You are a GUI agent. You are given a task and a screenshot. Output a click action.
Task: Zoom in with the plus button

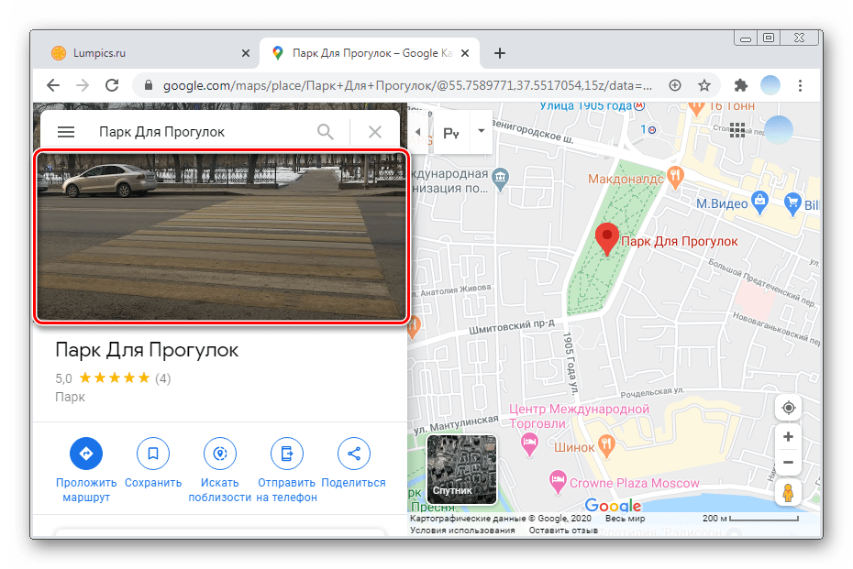[x=788, y=437]
